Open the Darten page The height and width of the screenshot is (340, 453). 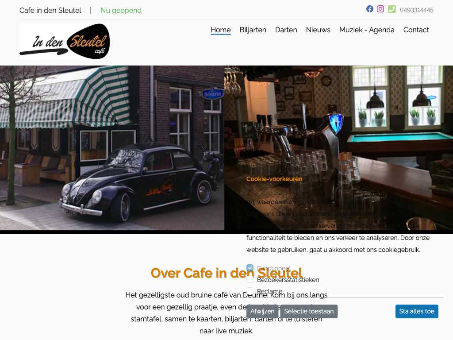coord(286,30)
